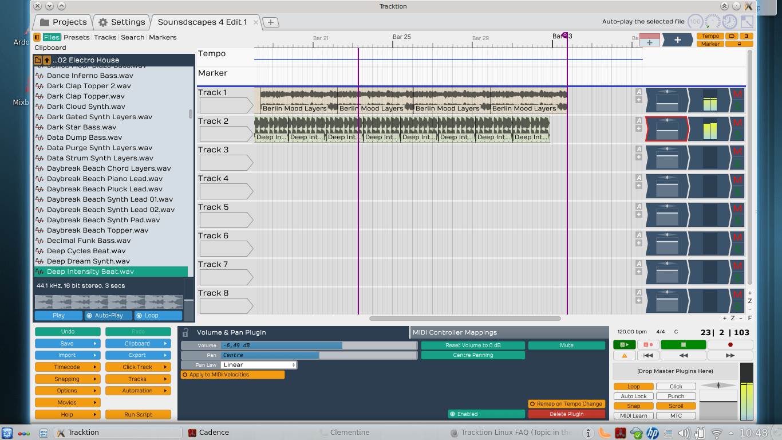This screenshot has height=440, width=782.
Task: Open Pan Law Linear dropdown
Action: [x=259, y=365]
